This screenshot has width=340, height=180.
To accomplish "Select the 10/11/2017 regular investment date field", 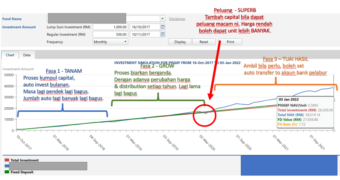I will (x=144, y=34).
